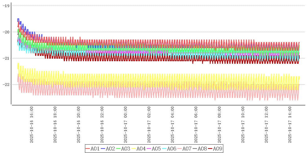Viewport: 308px width, 153px height.
Task: Click the 2025-10-17 00:00 axis label
Action: tap(126, 125)
